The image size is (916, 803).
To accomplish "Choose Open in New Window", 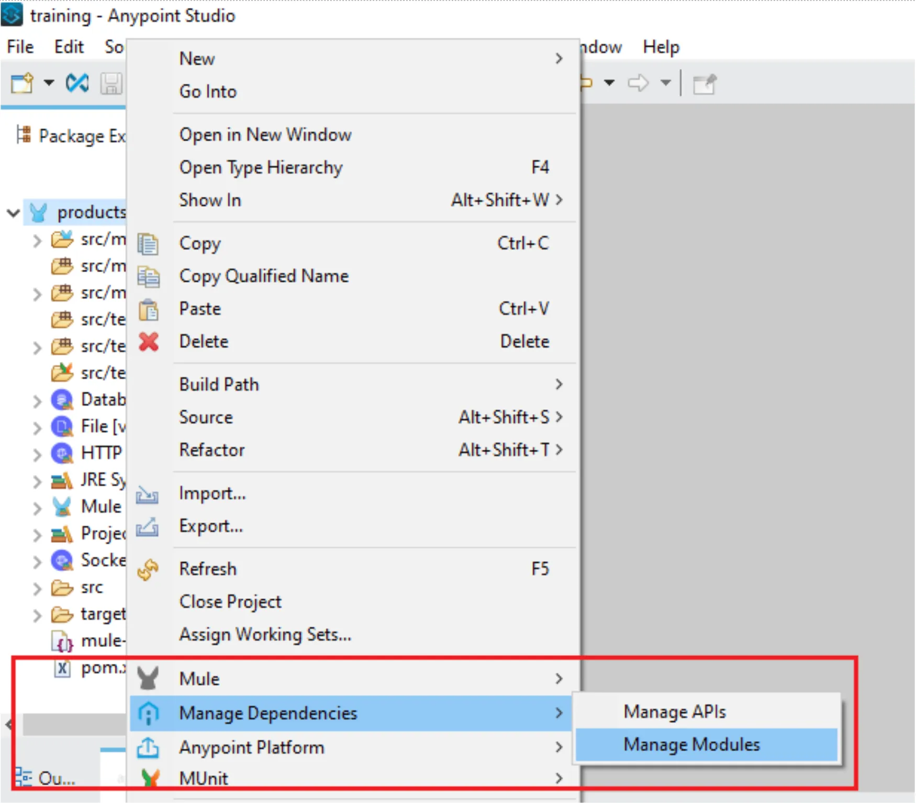I will [353, 135].
